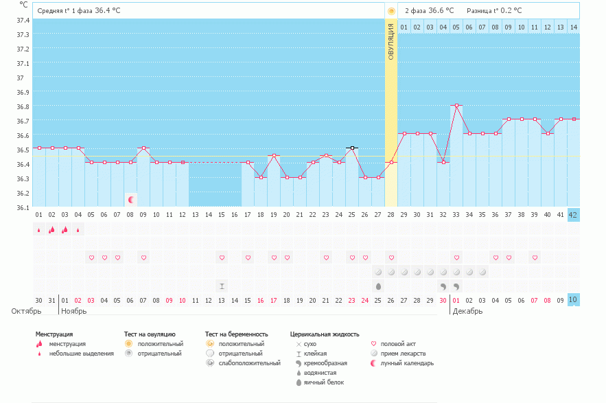Click the 'Тест на овуляцию' legend heading

click(x=150, y=334)
